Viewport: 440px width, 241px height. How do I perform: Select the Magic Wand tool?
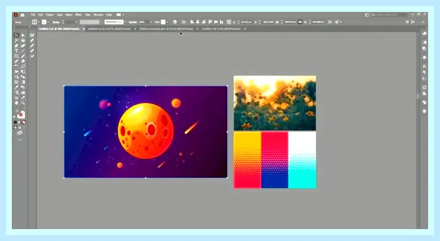tap(17, 40)
